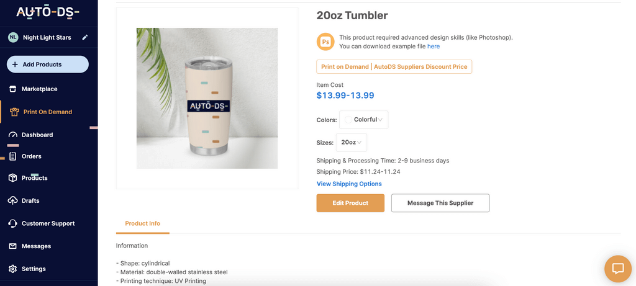Image resolution: width=636 pixels, height=286 pixels.
Task: Click Message This Supplier button
Action: click(440, 203)
